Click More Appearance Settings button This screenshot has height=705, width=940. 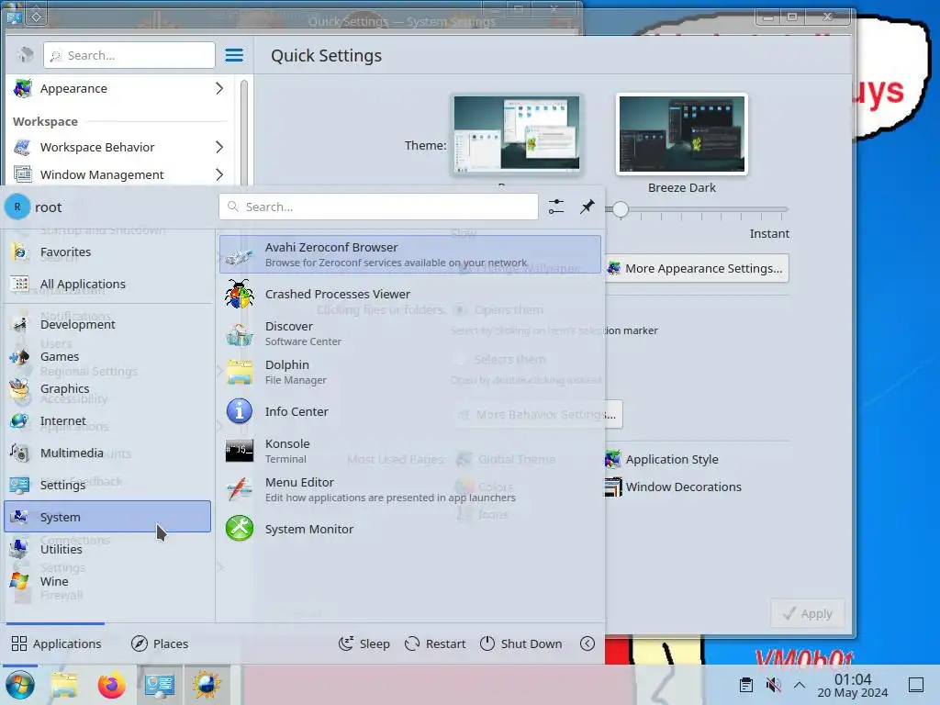point(698,269)
